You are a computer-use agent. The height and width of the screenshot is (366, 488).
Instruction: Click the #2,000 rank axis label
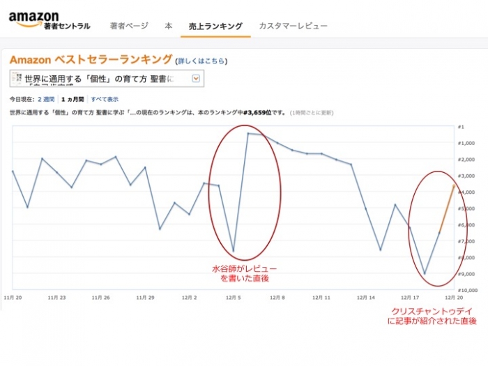coord(466,160)
